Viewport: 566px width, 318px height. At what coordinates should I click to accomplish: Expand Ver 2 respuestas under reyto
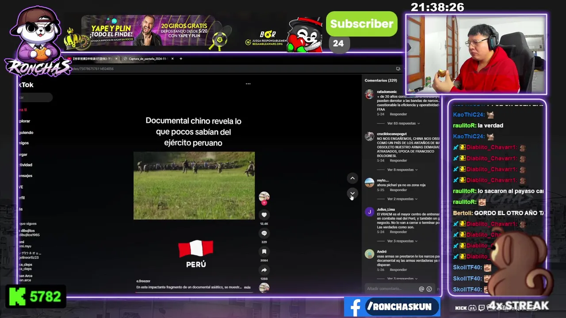(402, 199)
